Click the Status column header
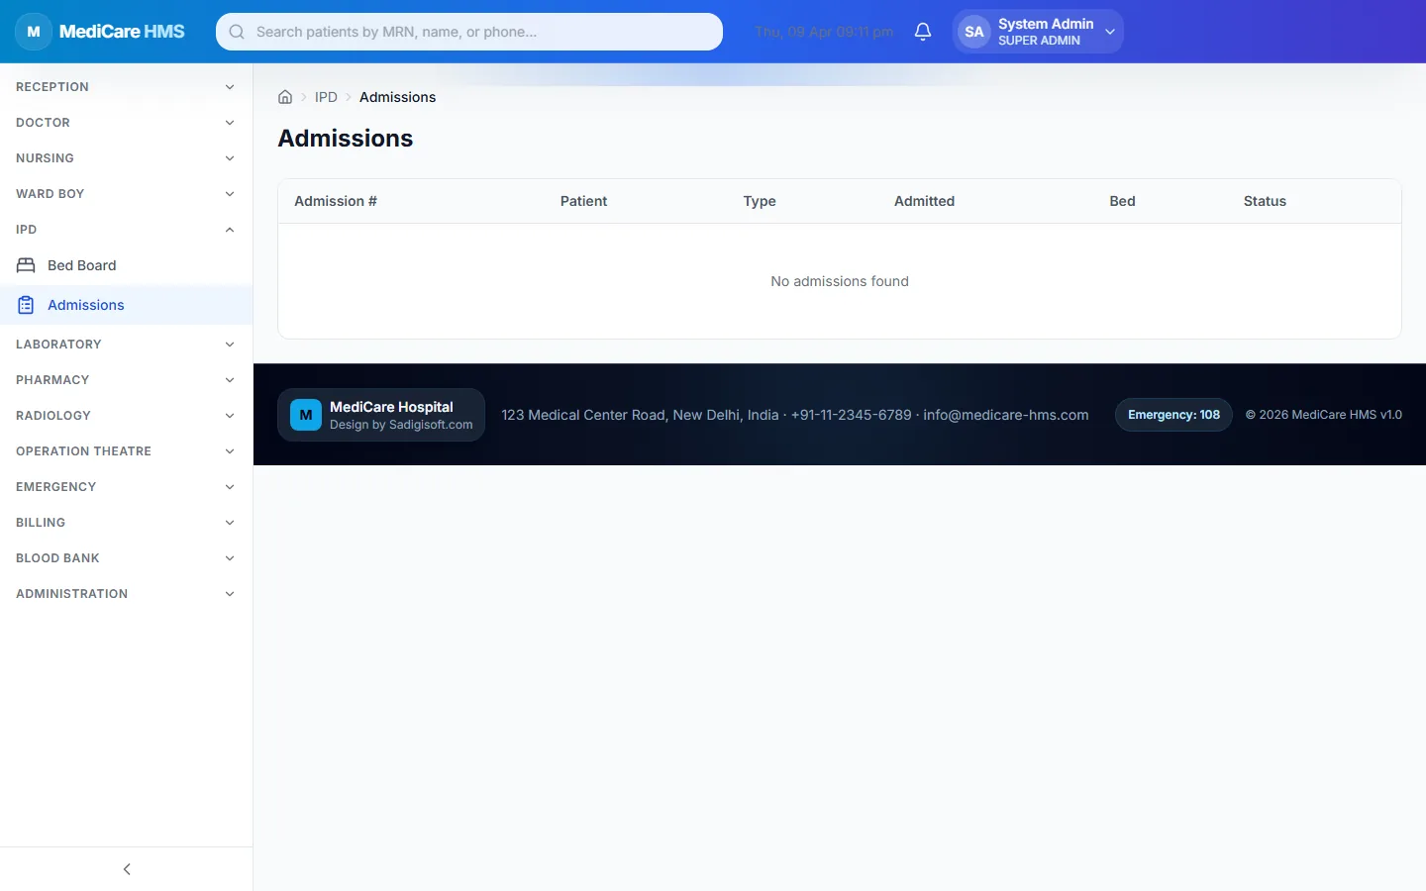The image size is (1426, 891). tap(1265, 201)
